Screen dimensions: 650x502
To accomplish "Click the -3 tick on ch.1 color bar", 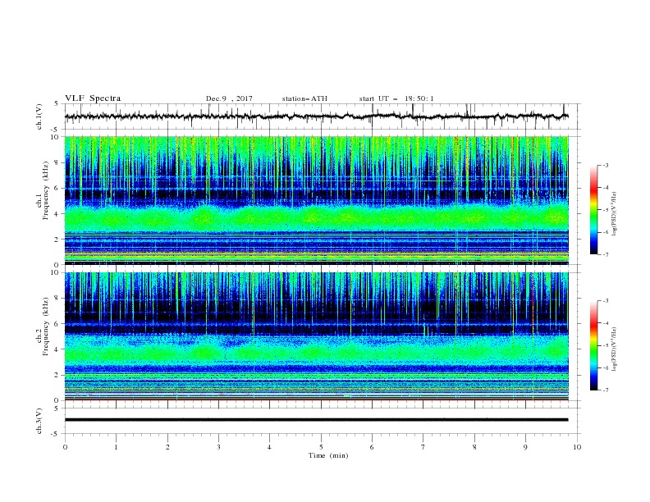I will (x=605, y=166).
